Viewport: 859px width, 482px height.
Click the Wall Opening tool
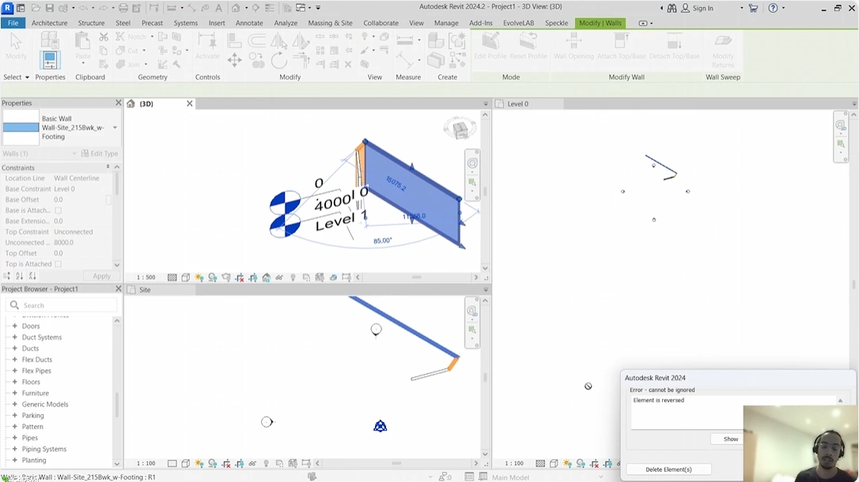tap(573, 46)
